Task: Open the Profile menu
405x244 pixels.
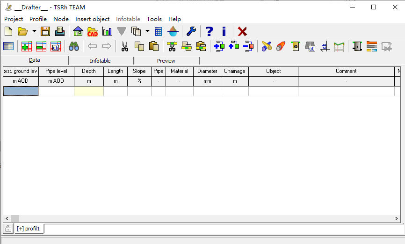Action: [x=38, y=19]
